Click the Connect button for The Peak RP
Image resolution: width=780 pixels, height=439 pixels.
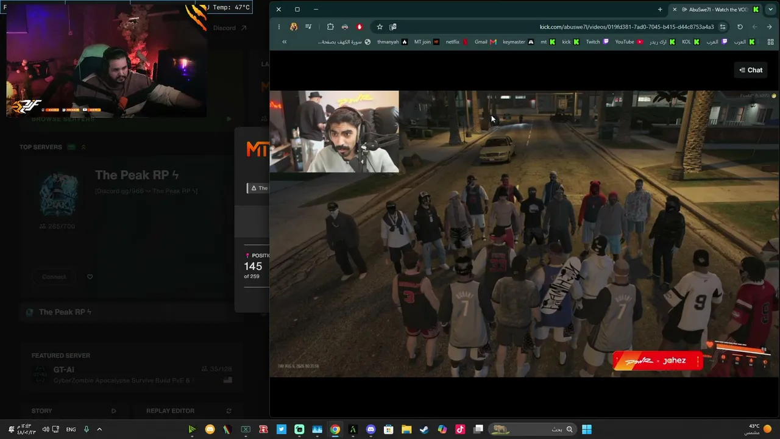54,277
